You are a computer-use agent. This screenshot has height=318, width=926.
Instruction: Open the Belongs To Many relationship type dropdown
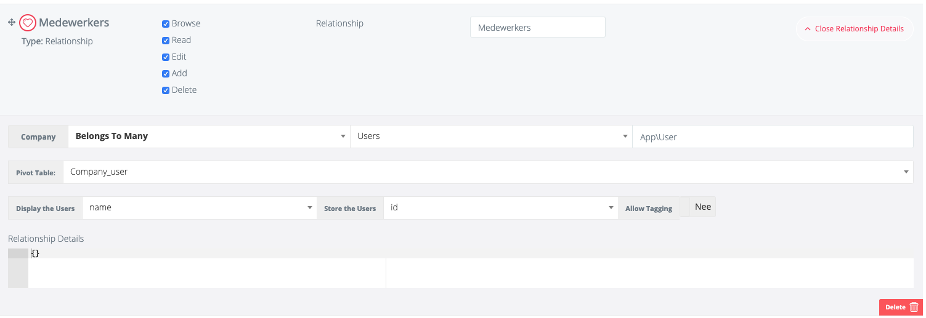point(209,137)
